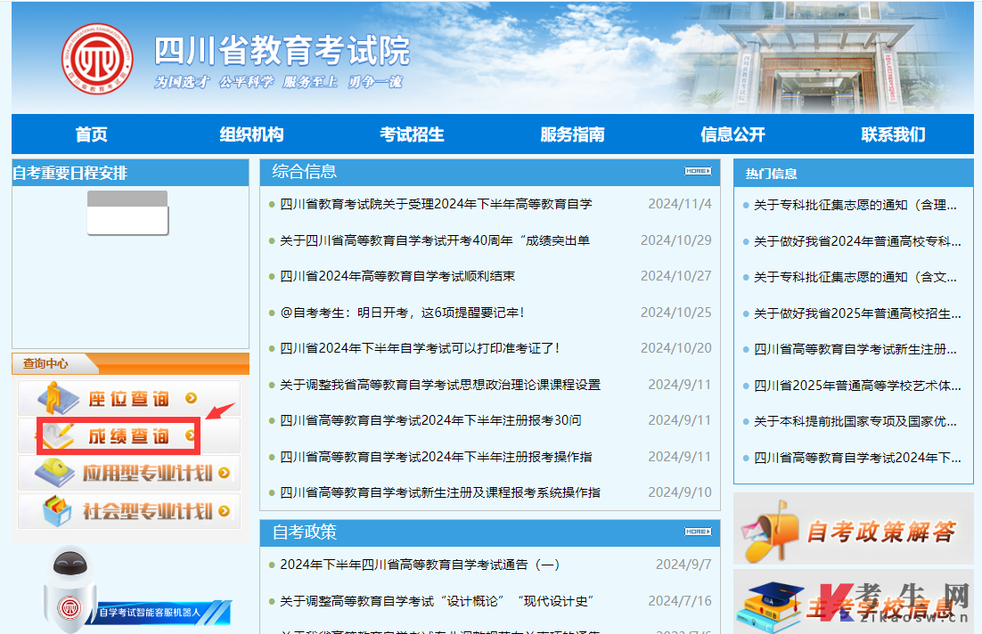This screenshot has width=982, height=634.
Task: Open the 自考政策解答 mailbox banner
Action: click(x=853, y=529)
